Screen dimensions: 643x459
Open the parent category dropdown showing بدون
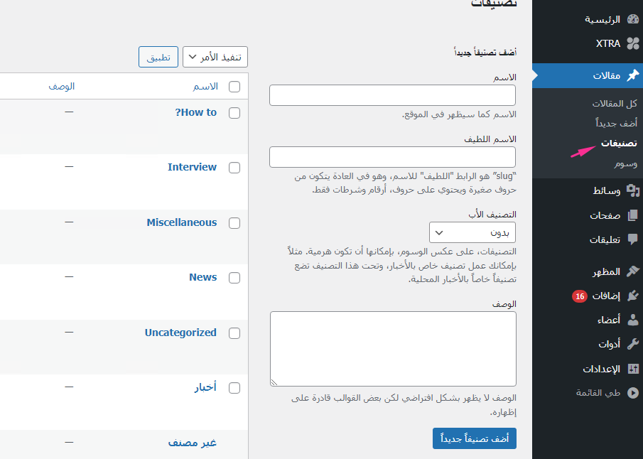coord(472,232)
